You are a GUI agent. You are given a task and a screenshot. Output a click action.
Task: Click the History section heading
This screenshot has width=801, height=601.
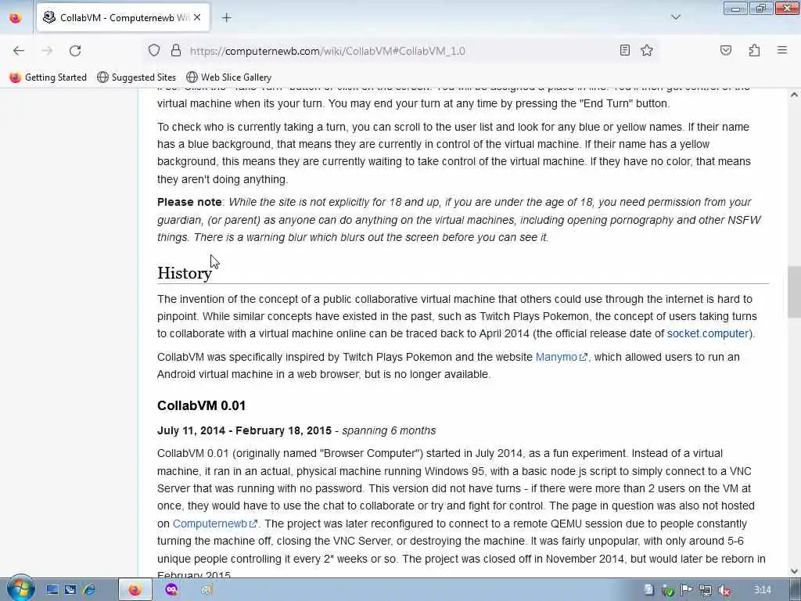click(185, 273)
